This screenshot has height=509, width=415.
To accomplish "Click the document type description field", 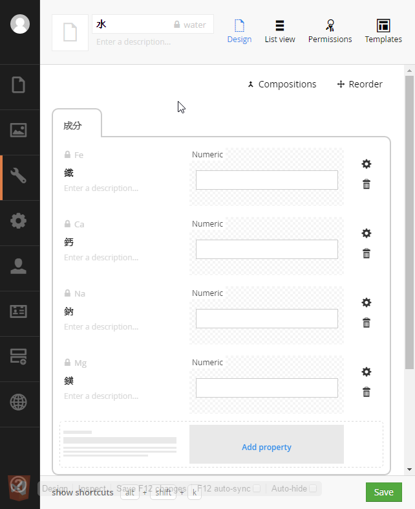I will (133, 42).
